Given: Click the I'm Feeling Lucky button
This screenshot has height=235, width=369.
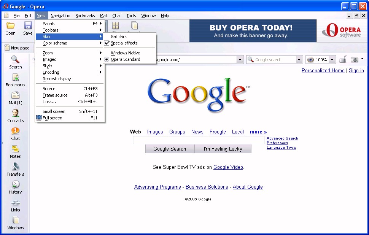Looking at the screenshot, I should [223, 149].
